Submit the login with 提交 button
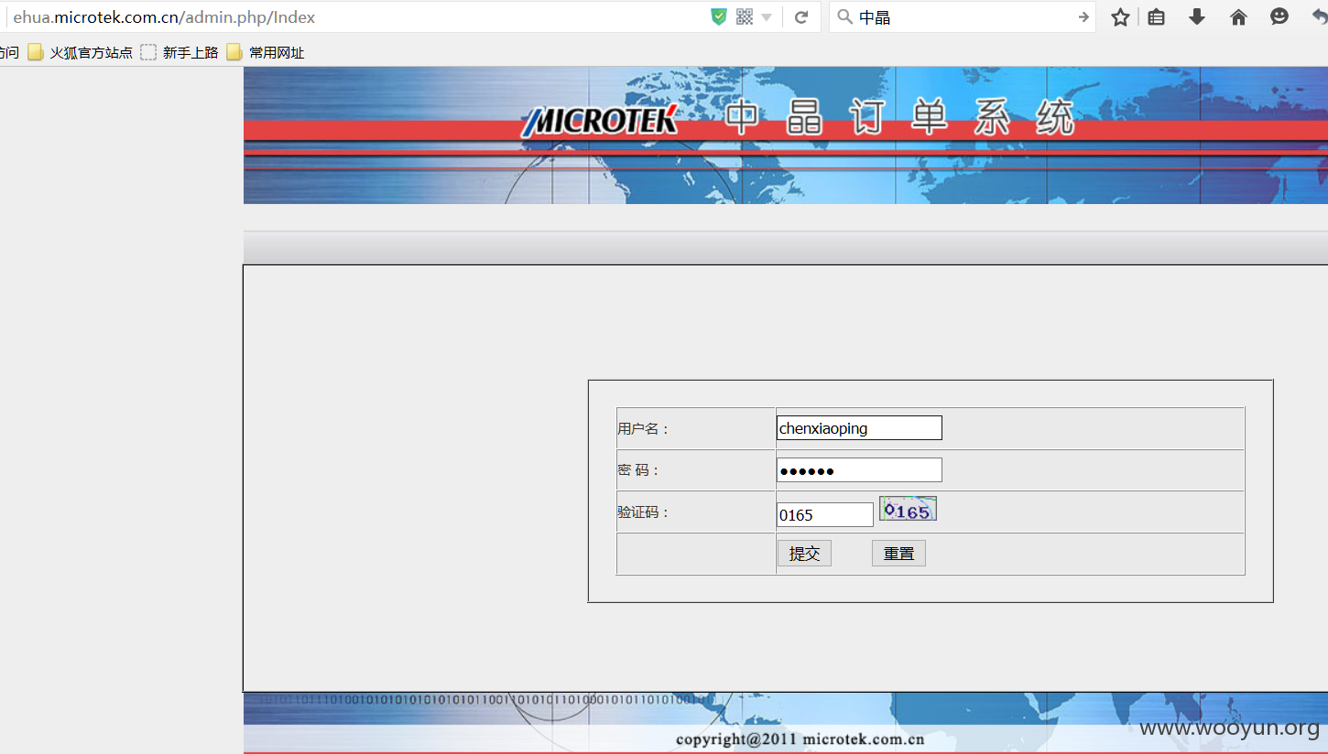 pyautogui.click(x=804, y=554)
